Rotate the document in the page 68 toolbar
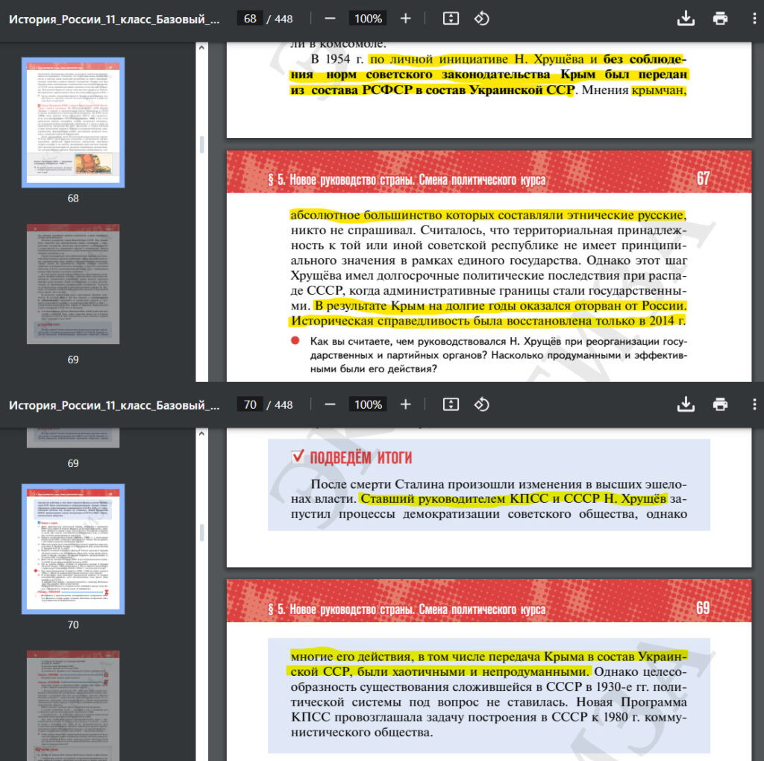764x761 pixels. tap(482, 19)
